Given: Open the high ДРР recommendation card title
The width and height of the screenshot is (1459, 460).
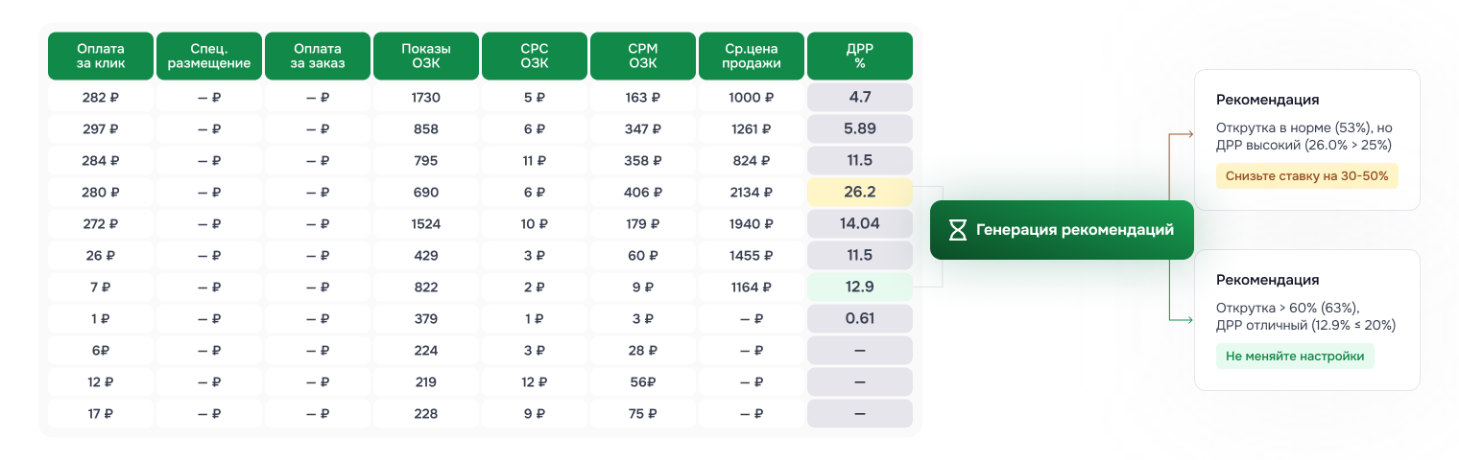Looking at the screenshot, I should click(x=1267, y=100).
